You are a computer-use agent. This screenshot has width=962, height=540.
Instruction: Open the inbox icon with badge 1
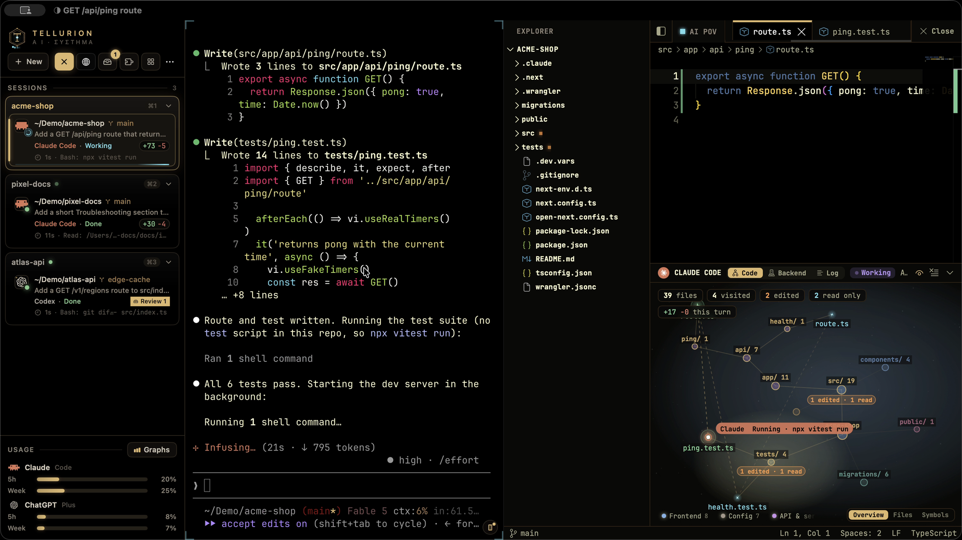click(108, 61)
